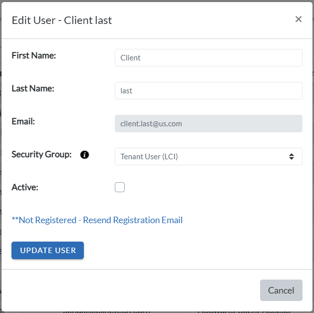Toggle the Active checkbox
This screenshot has width=314, height=313.
120,187
